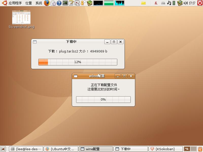Viewport: 203px width, 152px height.
Task: Click the 0% progress bar in wine配置
Action: [x=103, y=100]
